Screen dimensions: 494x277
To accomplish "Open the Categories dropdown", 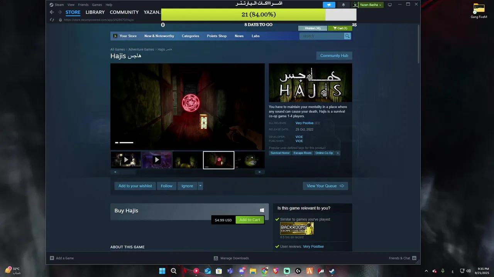I will click(x=190, y=36).
